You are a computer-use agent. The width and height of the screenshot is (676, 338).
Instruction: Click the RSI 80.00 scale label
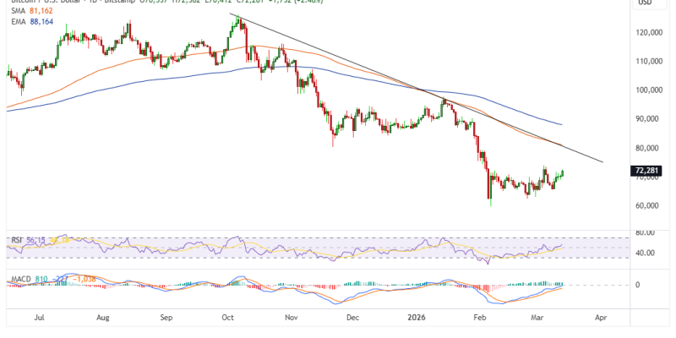coord(644,232)
